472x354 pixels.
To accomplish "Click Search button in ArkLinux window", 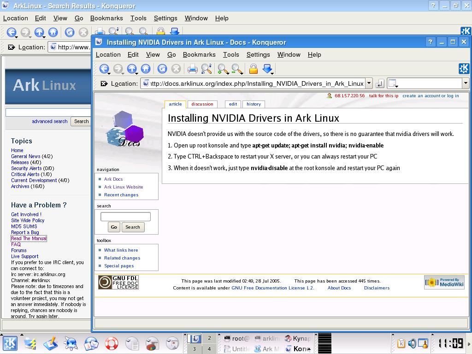I will pos(81,121).
